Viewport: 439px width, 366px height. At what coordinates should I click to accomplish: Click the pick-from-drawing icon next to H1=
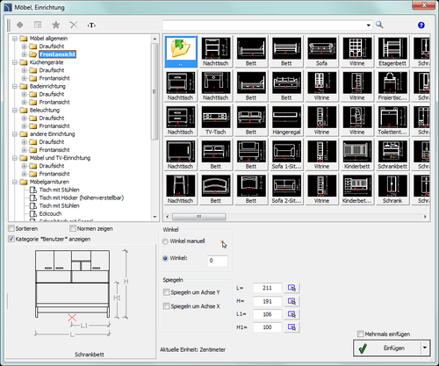(x=291, y=327)
